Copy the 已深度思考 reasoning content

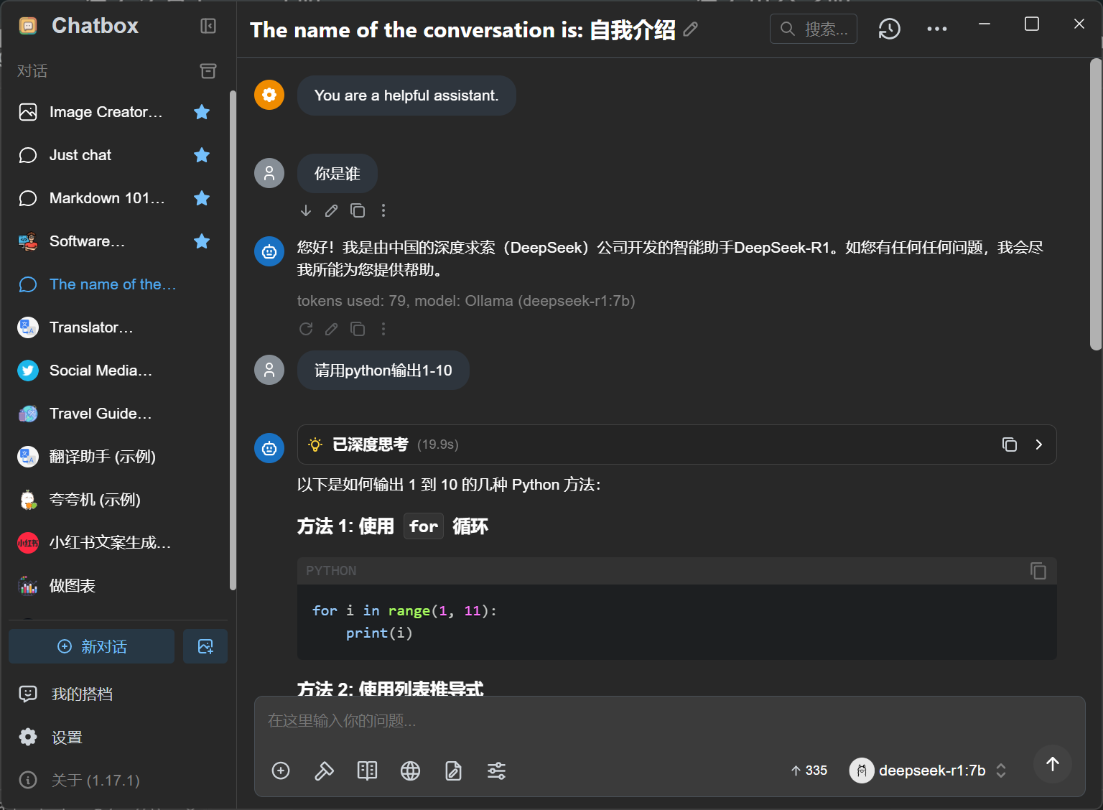pos(1010,444)
